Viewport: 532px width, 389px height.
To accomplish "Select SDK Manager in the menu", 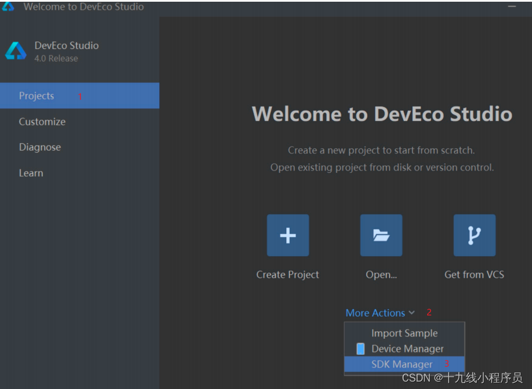I will [x=404, y=364].
